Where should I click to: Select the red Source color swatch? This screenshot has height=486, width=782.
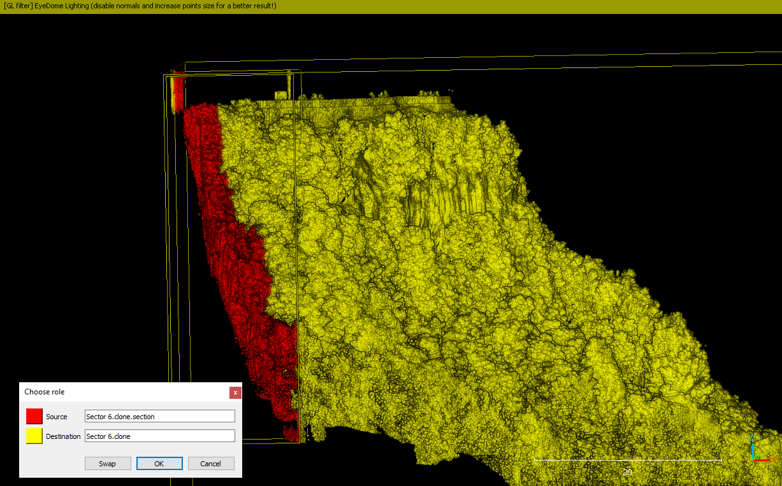pos(33,416)
